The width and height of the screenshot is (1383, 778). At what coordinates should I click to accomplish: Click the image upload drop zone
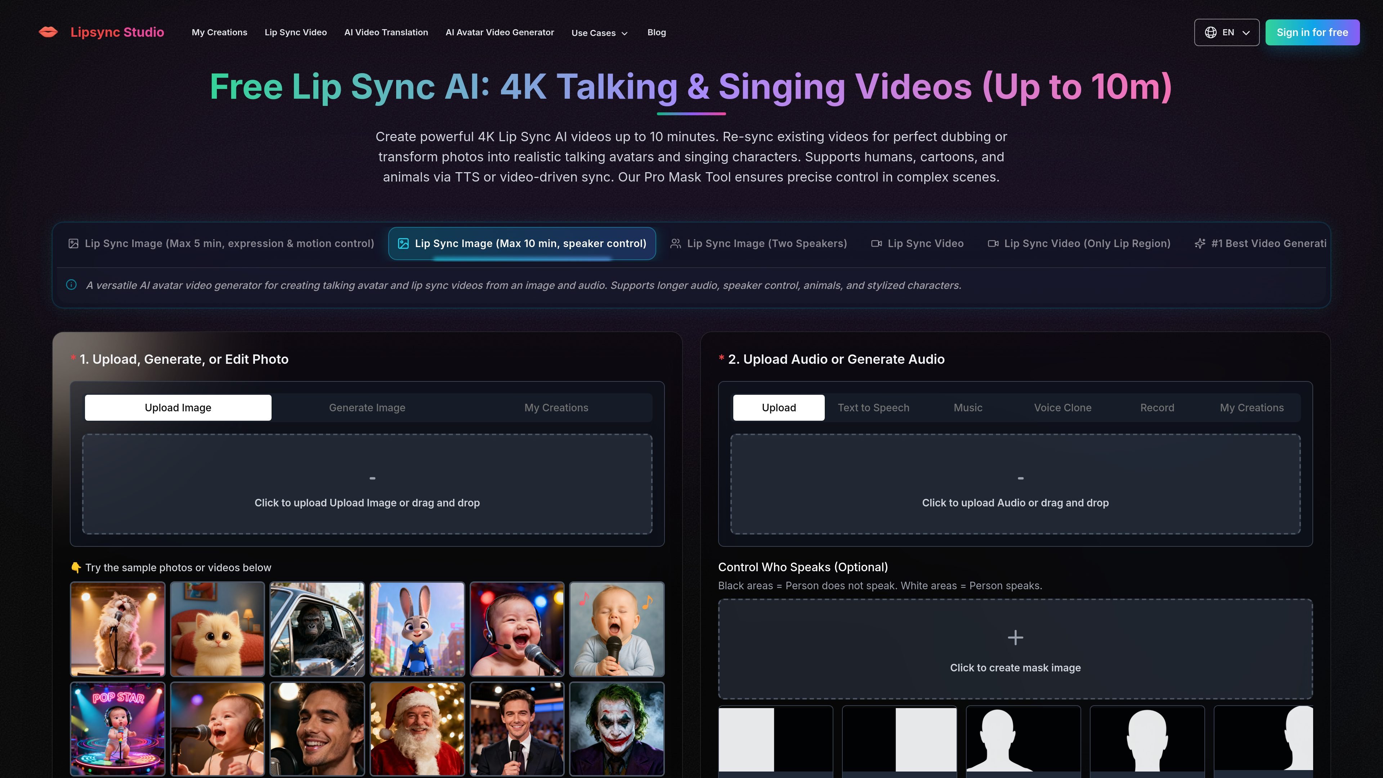367,484
